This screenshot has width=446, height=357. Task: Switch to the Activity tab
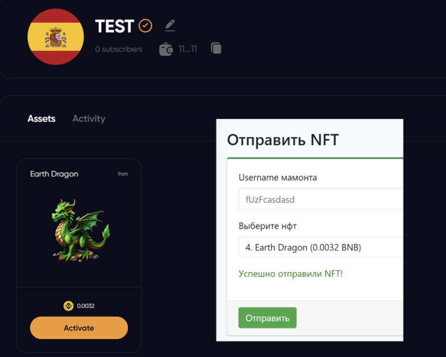pos(89,118)
